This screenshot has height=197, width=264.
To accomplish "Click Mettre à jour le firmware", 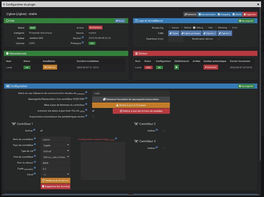I will (131, 105).
